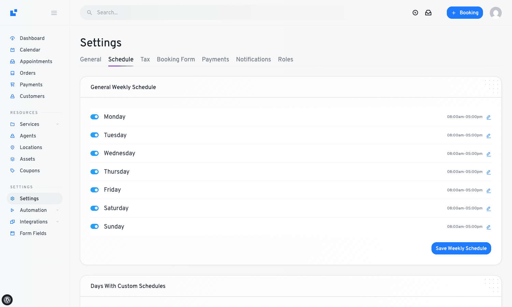Screen dimensions: 512x307
Task: Click the Sunday 08:00am-05:00pm time text
Action: pyautogui.click(x=465, y=226)
